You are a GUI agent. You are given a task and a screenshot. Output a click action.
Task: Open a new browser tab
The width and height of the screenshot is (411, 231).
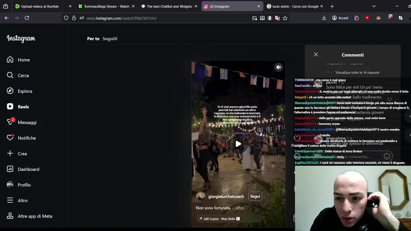click(x=332, y=6)
